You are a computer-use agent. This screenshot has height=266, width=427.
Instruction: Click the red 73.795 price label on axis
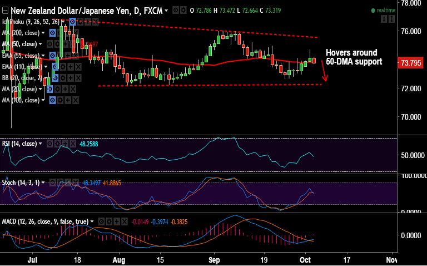[x=411, y=63]
